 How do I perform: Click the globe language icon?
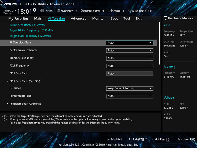click(42, 11)
